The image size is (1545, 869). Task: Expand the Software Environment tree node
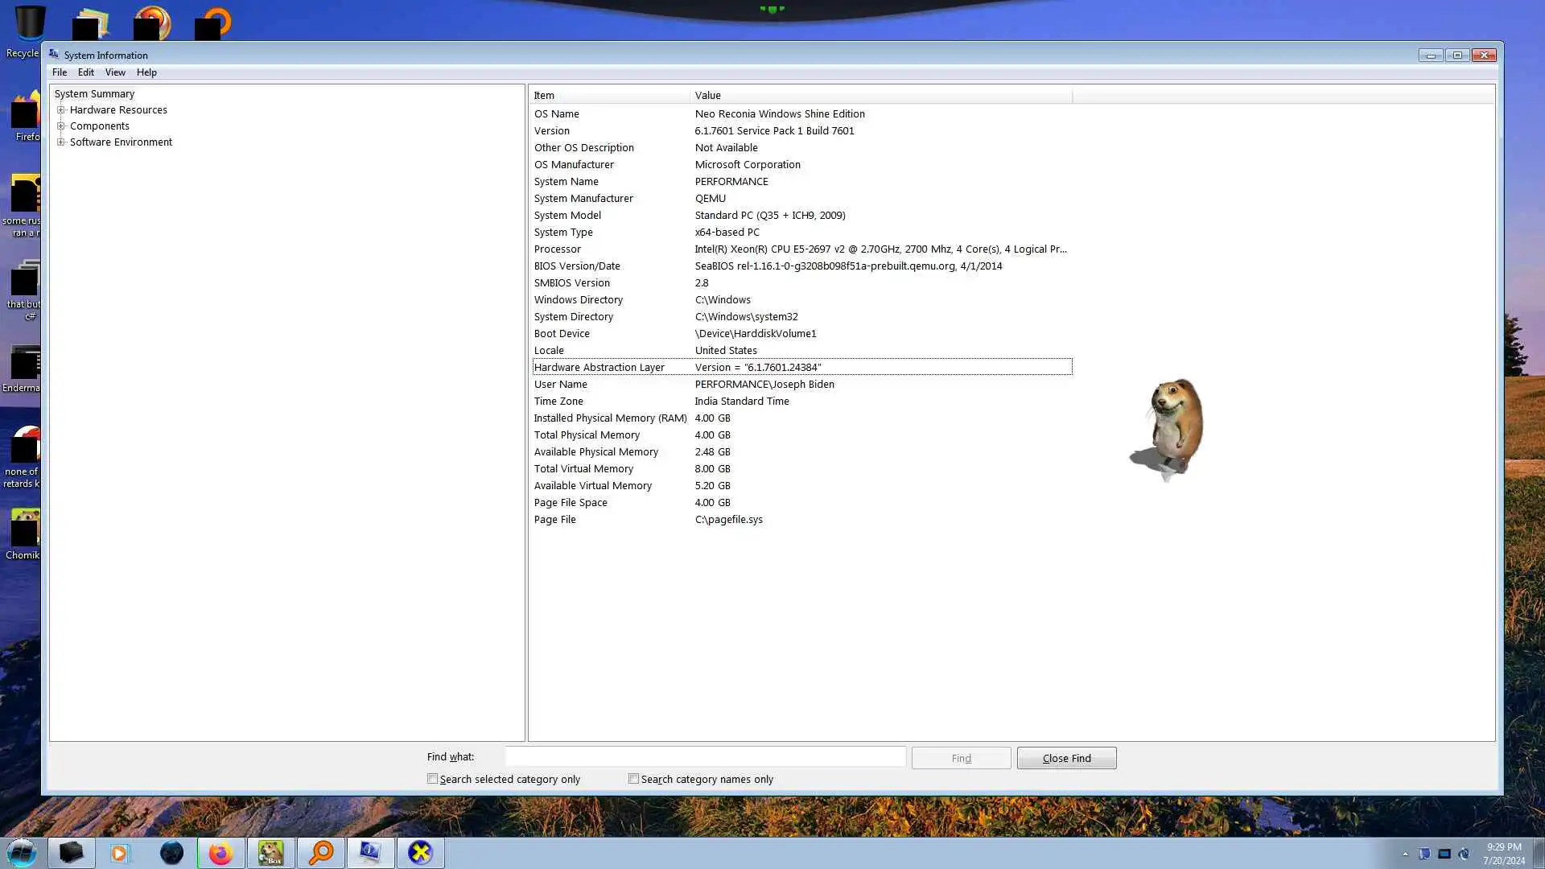61,142
